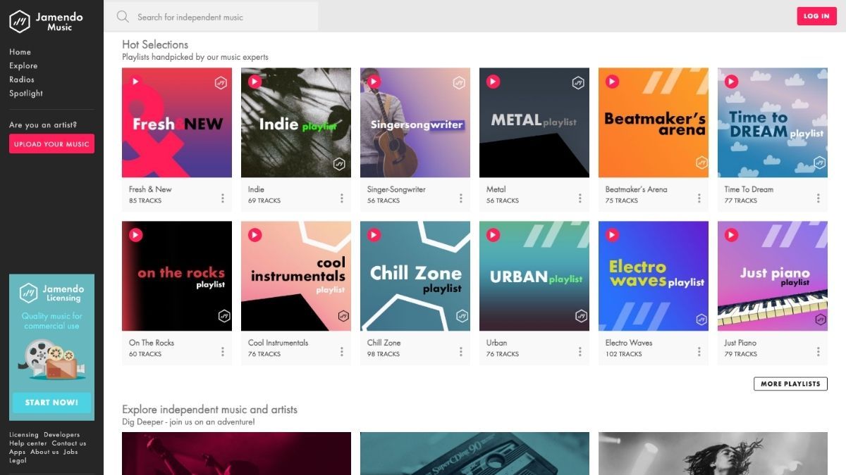Click the search magnifier icon
The height and width of the screenshot is (475, 846).
coord(123,16)
